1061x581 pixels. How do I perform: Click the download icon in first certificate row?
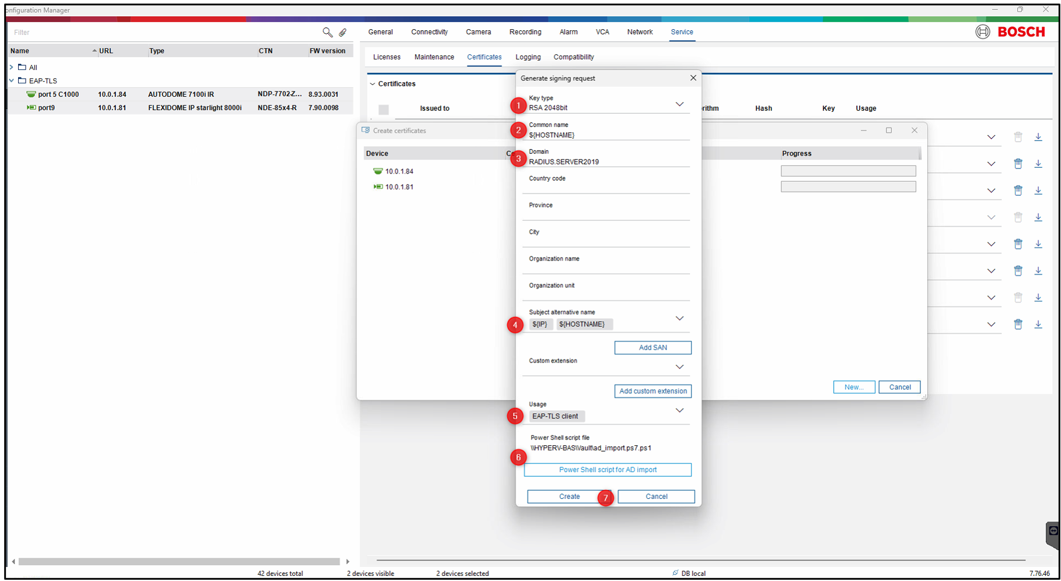(x=1038, y=137)
